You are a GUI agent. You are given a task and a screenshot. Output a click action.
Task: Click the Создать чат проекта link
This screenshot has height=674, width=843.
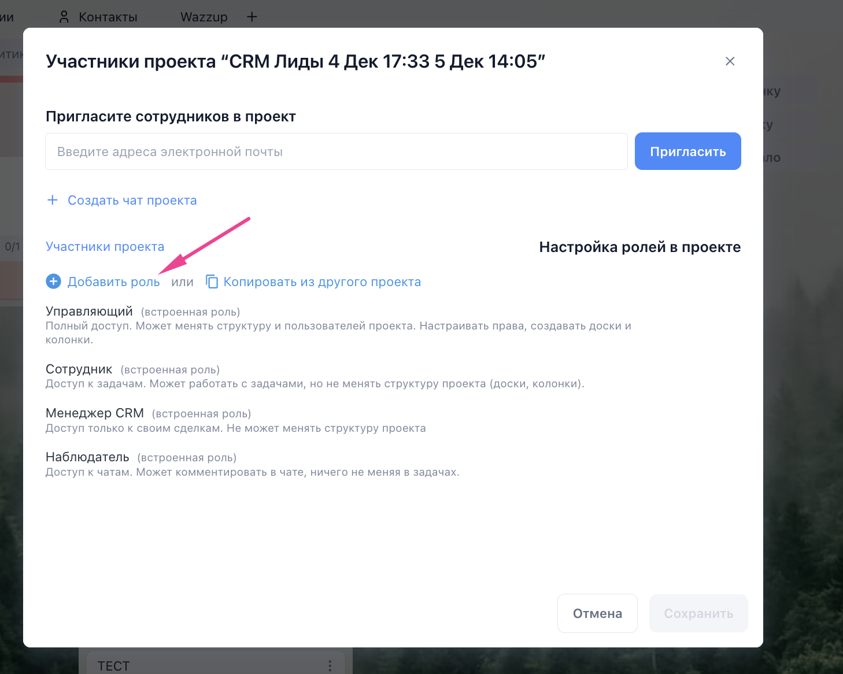pyautogui.click(x=132, y=201)
